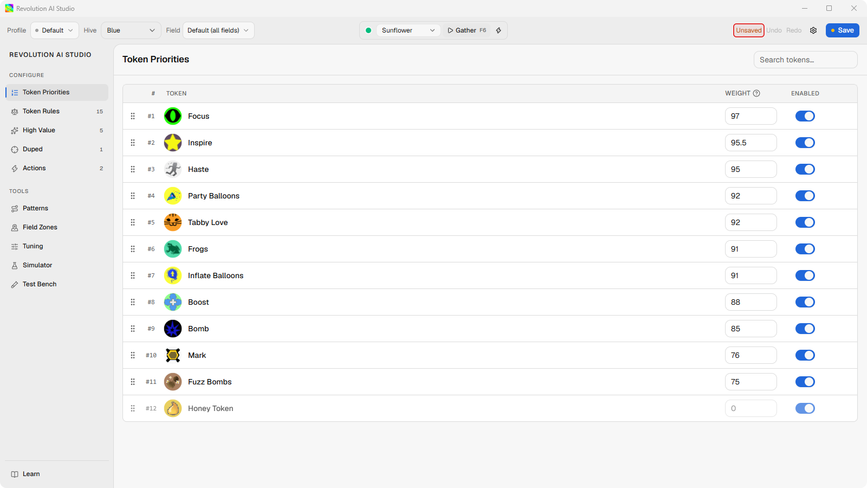Open the Learn link in sidebar

(x=57, y=474)
